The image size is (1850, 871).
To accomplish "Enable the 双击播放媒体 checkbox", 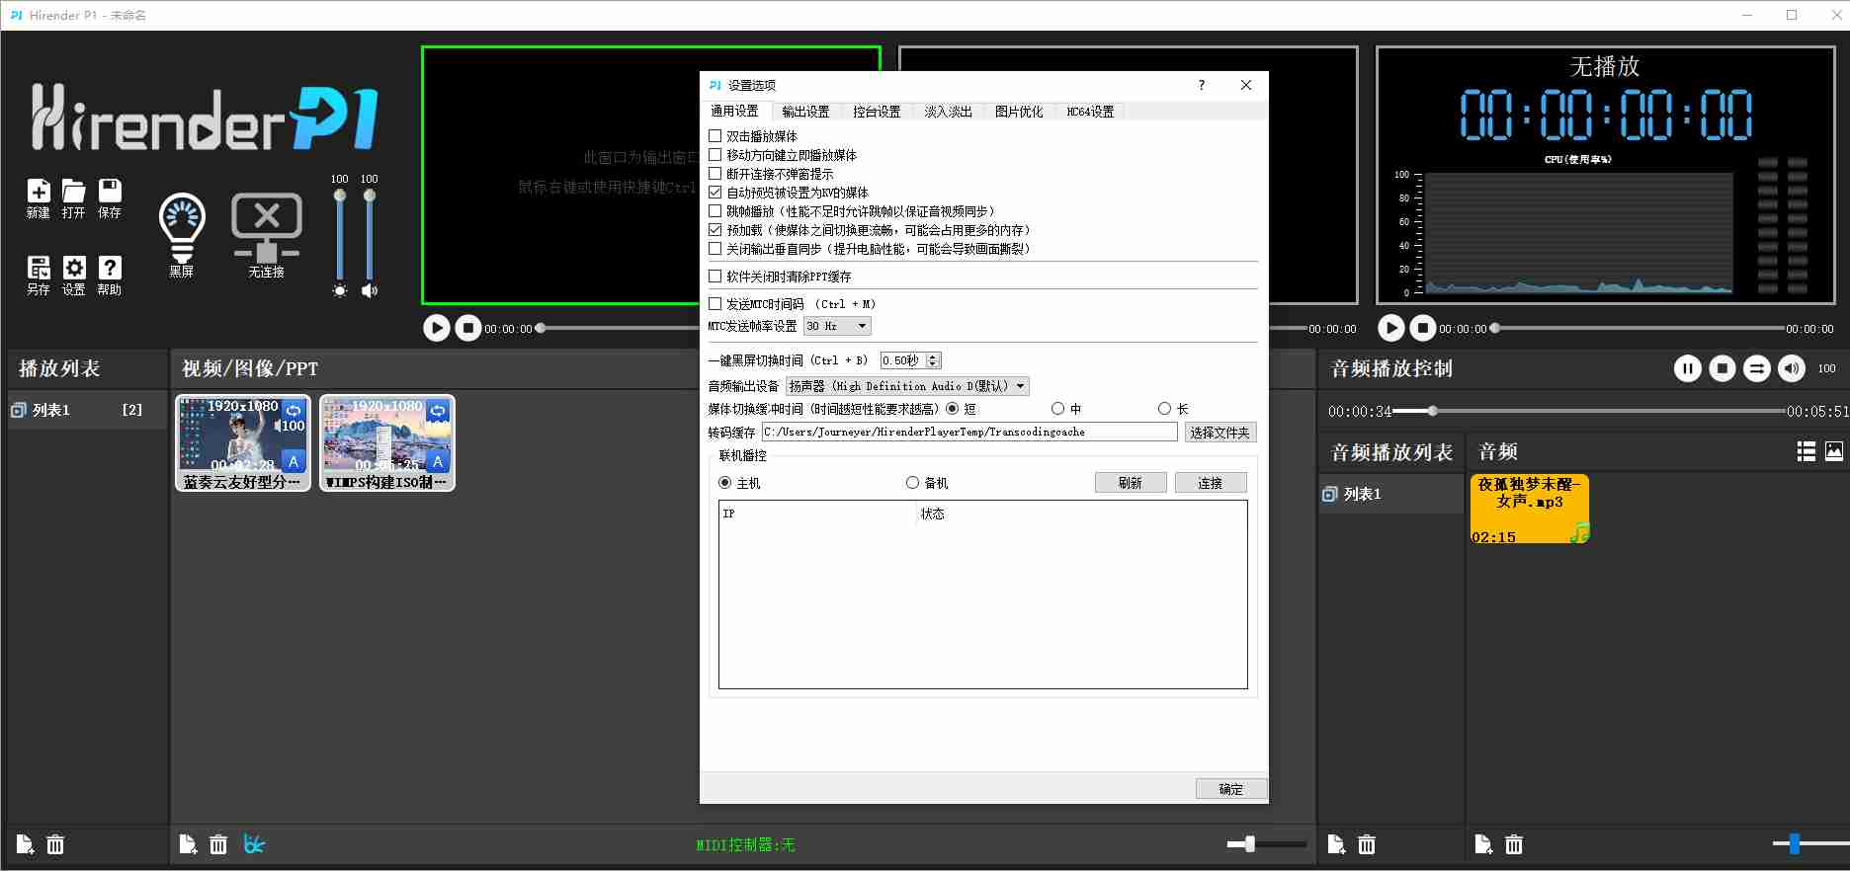I will [x=715, y=136].
